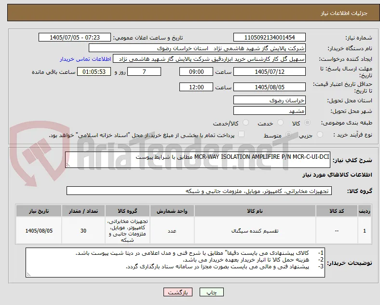380x305 pixels.
Task: Click the بازگشت back button
Action: (x=178, y=292)
